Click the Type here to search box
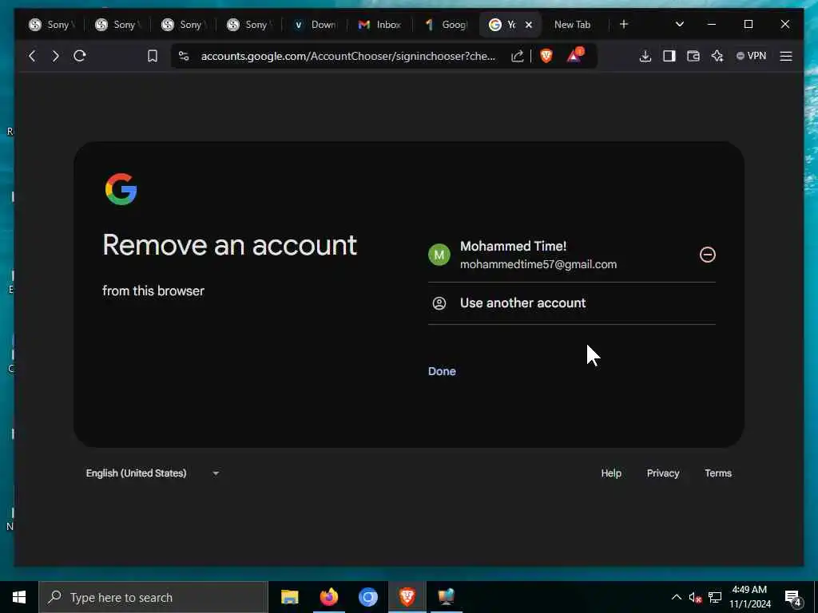Image resolution: width=818 pixels, height=613 pixels. [x=153, y=597]
